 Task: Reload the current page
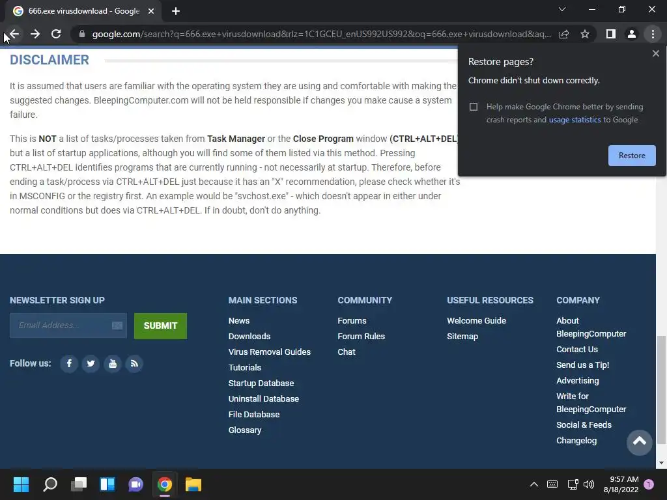(56, 34)
